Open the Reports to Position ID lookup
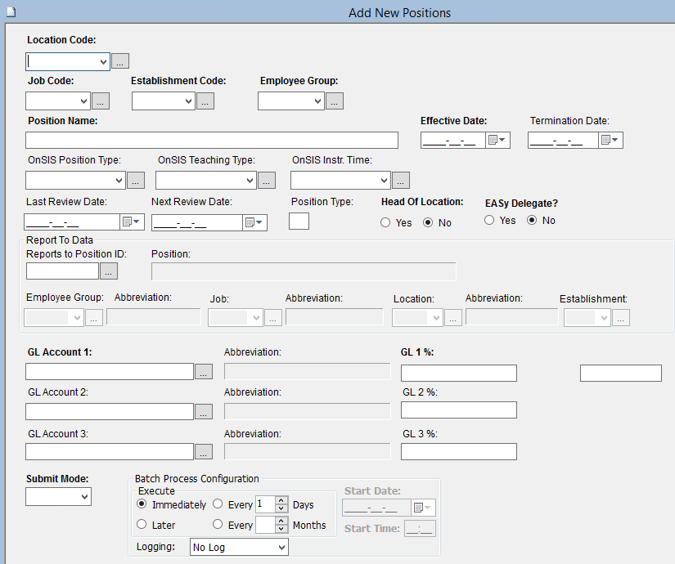The width and height of the screenshot is (675, 564). pyautogui.click(x=109, y=271)
